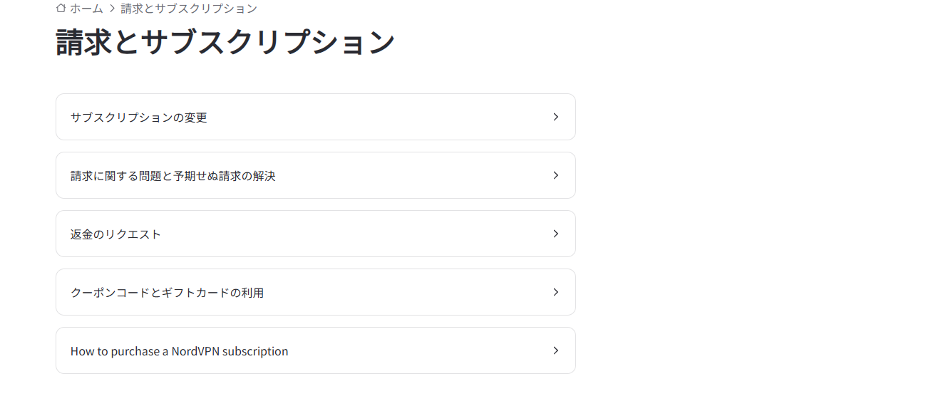Click the empty space in the billing issues card
The width and height of the screenshot is (926, 401).
[413, 175]
